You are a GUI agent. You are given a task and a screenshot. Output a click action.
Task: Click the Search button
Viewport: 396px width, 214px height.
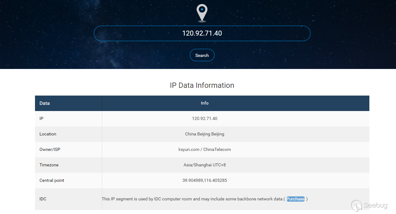pos(202,55)
